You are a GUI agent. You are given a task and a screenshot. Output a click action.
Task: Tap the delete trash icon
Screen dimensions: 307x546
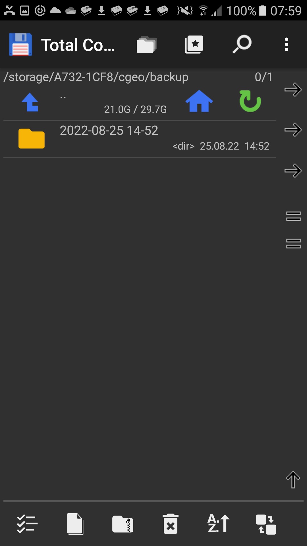171,524
